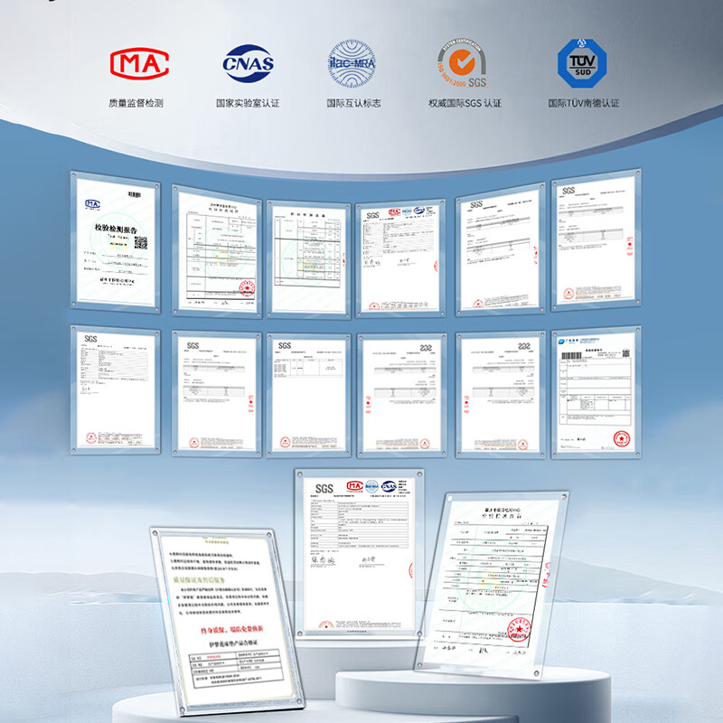This screenshot has width=723, height=723.
Task: Click the QR code on the 检验检测报告 cover
Action: click(x=141, y=243)
